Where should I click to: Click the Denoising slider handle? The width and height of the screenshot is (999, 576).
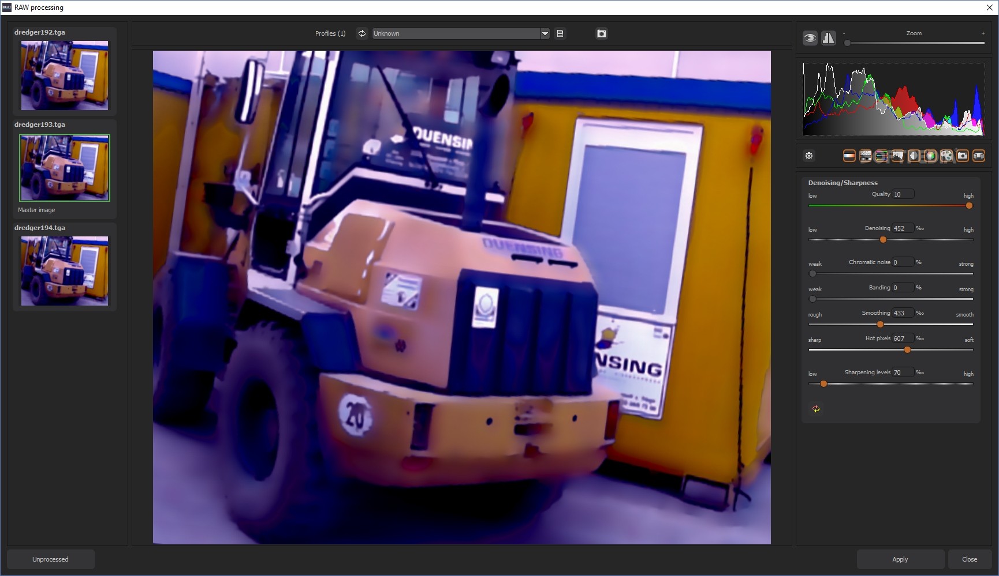[883, 240]
